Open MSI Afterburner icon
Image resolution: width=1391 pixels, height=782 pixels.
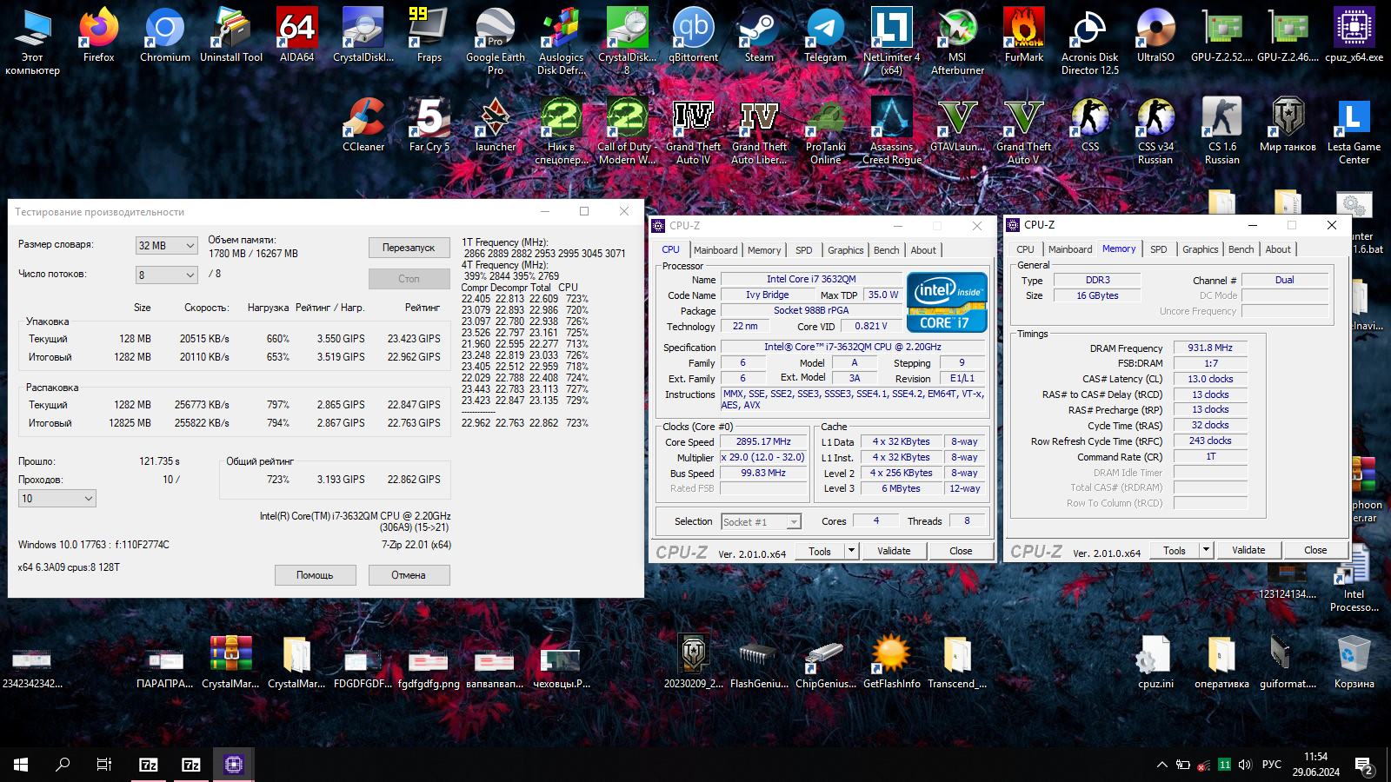[x=957, y=40]
